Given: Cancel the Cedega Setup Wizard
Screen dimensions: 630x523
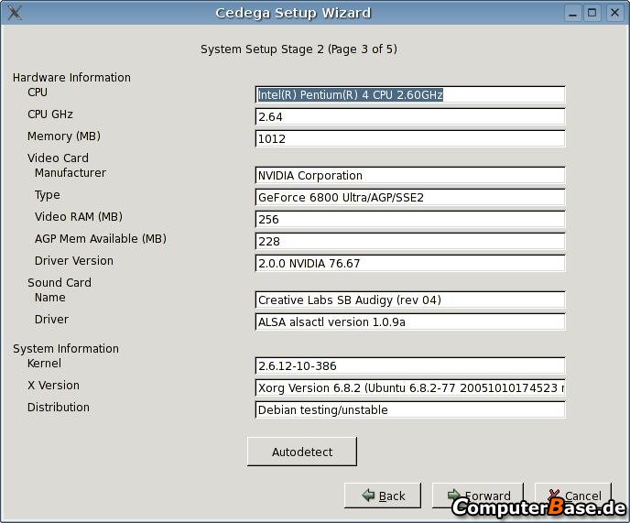Looking at the screenshot, I should click(573, 496).
